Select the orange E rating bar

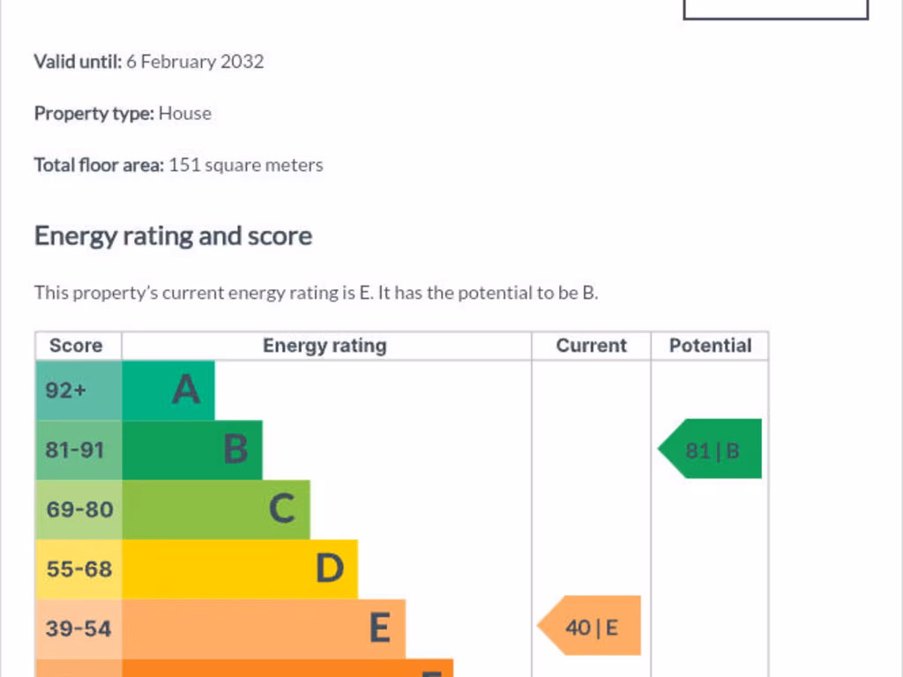tap(264, 629)
